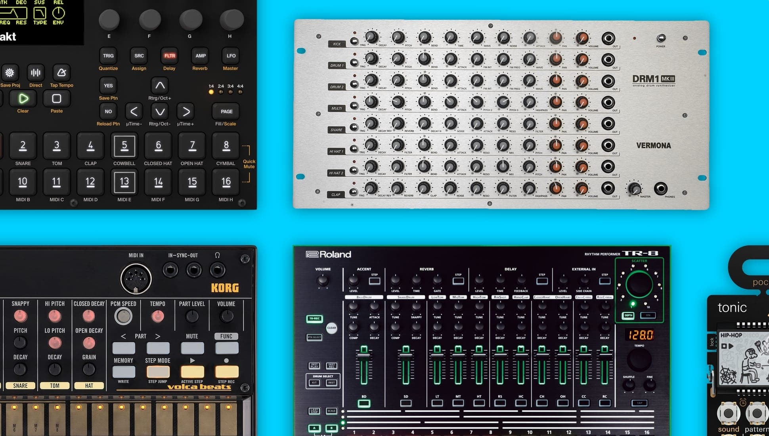The image size is (769, 436).
Task: Click the Korg record button above Step Rec
Action: point(227,371)
